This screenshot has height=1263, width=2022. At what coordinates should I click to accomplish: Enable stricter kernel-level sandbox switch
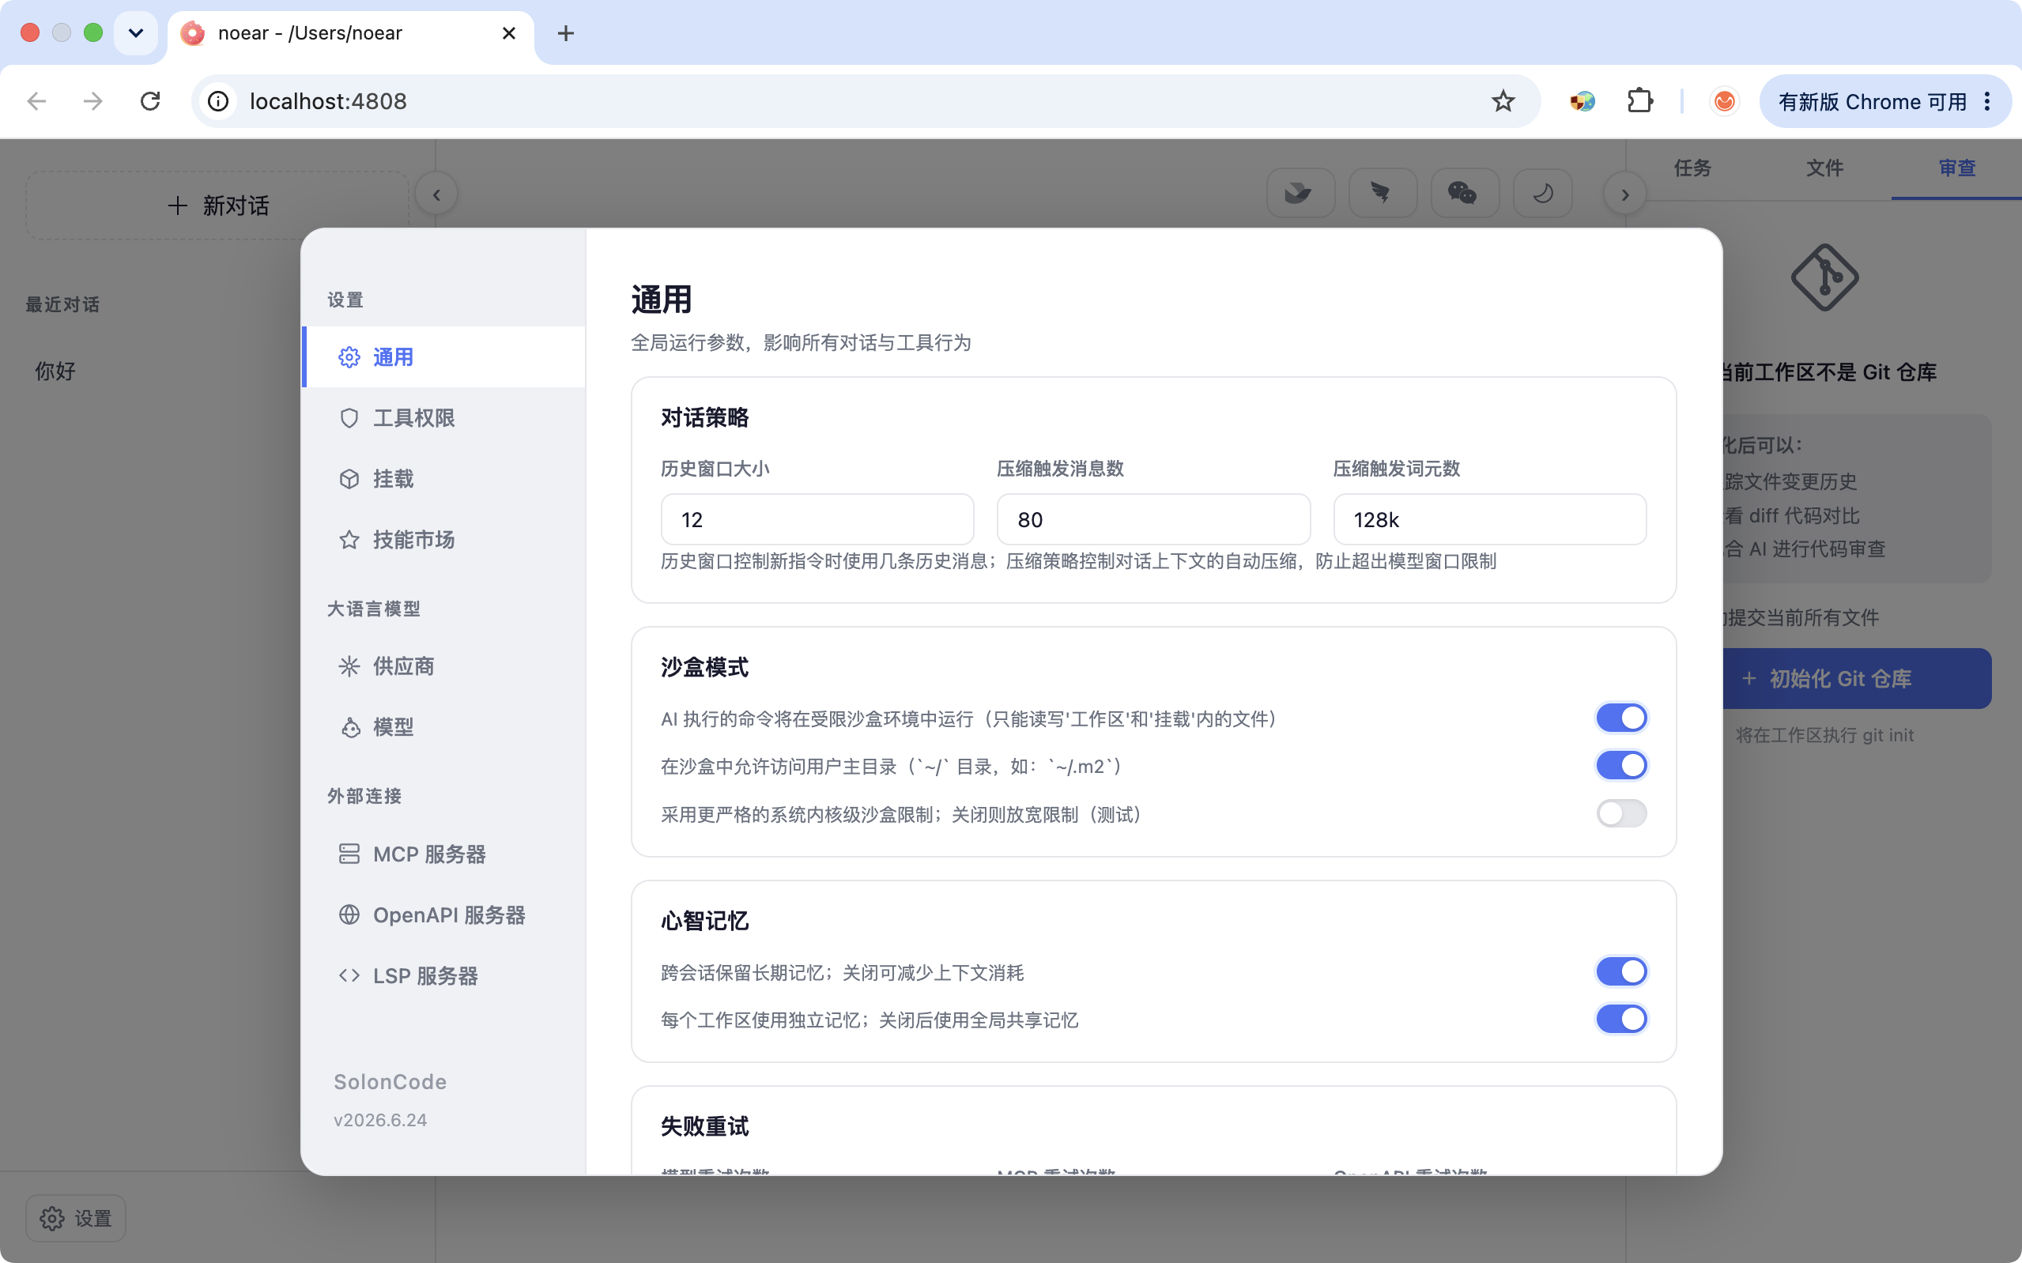click(1621, 812)
